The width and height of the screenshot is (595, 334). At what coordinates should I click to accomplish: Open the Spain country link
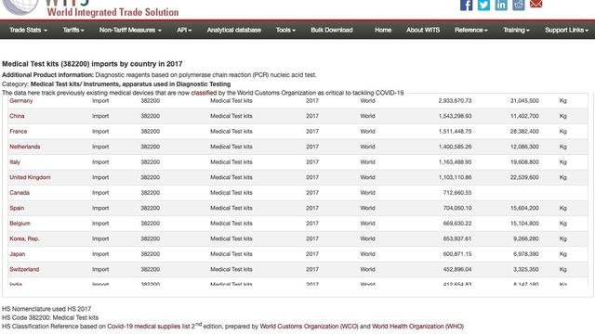[17, 208]
